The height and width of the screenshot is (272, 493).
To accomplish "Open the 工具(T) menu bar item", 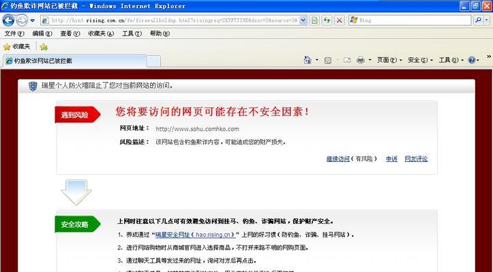I will point(132,33).
